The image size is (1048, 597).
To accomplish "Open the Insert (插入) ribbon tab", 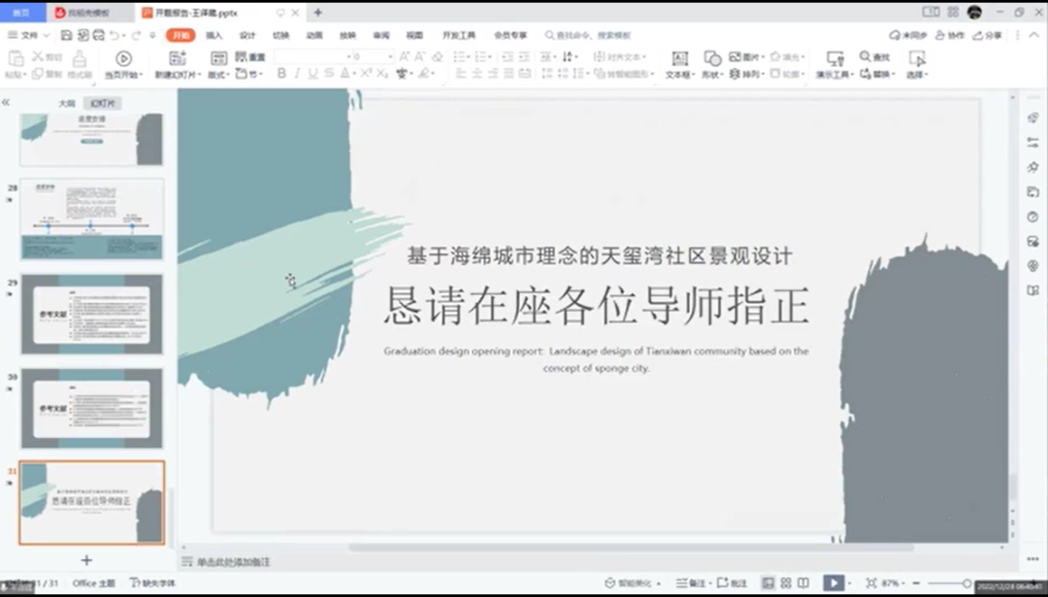I will pos(213,35).
